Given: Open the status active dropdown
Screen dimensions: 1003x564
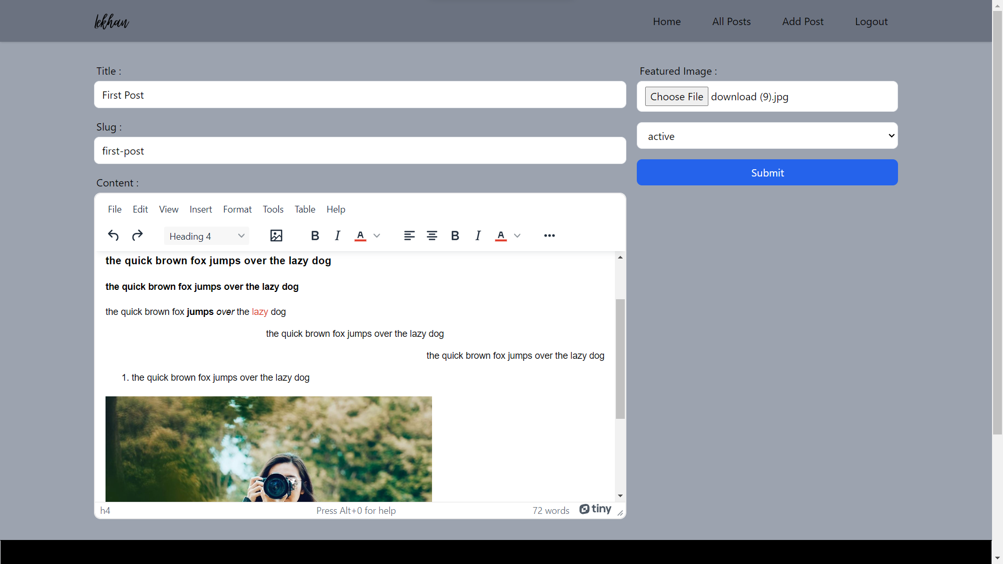Looking at the screenshot, I should 767,135.
